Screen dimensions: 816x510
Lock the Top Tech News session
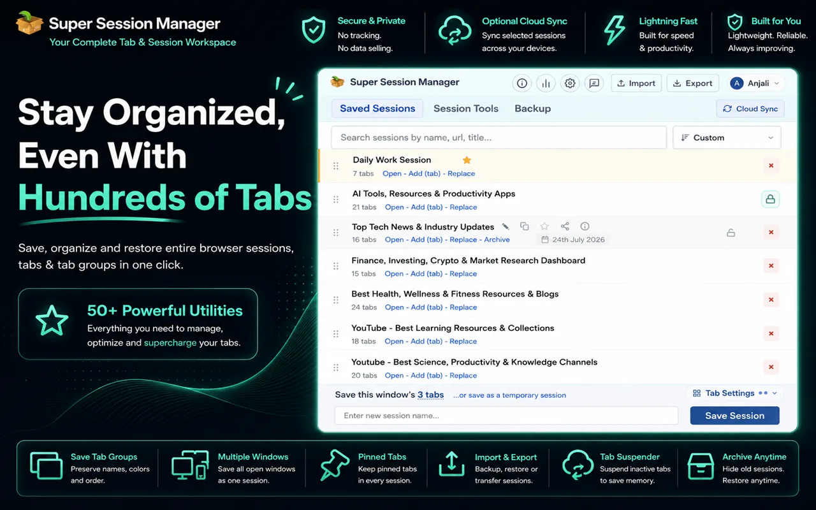click(x=731, y=233)
